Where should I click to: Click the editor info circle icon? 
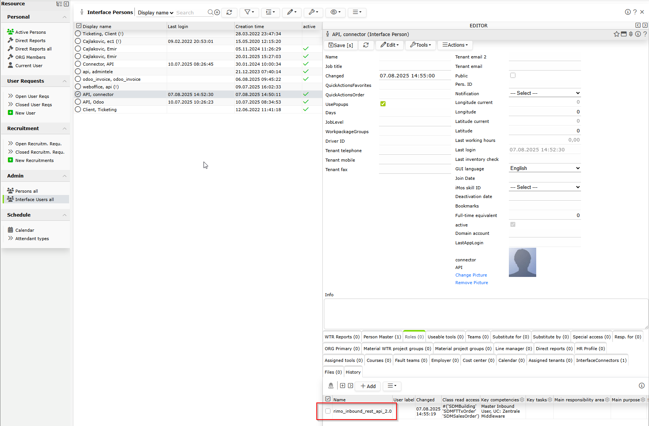coord(638,34)
